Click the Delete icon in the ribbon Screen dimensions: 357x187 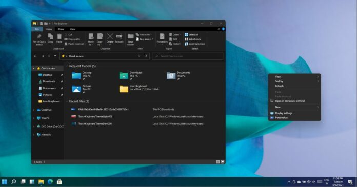(x=110, y=36)
